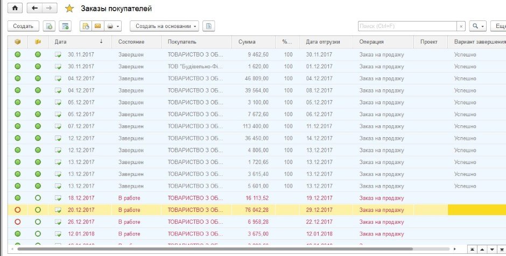Go back with the left arrow button
The image size is (506, 256).
coord(35,8)
